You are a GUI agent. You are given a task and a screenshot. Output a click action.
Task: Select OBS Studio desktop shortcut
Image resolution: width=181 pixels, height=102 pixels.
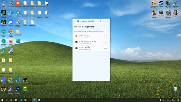[25, 80]
